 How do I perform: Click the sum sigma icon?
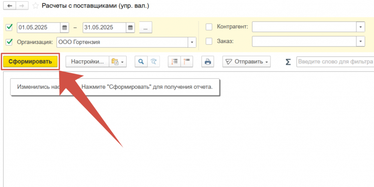point(288,62)
